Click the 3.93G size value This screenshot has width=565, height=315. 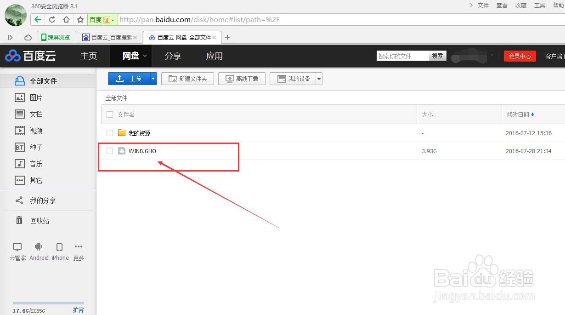click(x=429, y=151)
